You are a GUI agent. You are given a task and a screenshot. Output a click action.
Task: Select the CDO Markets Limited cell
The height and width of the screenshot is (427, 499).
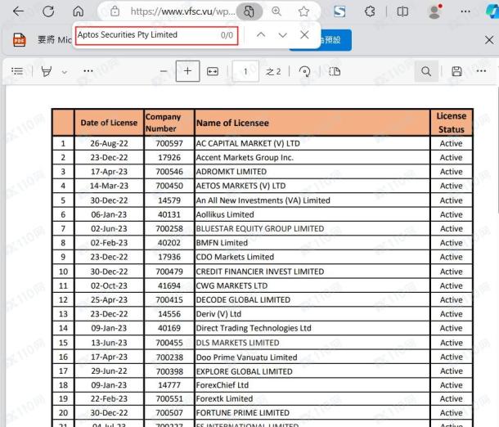[x=312, y=257]
